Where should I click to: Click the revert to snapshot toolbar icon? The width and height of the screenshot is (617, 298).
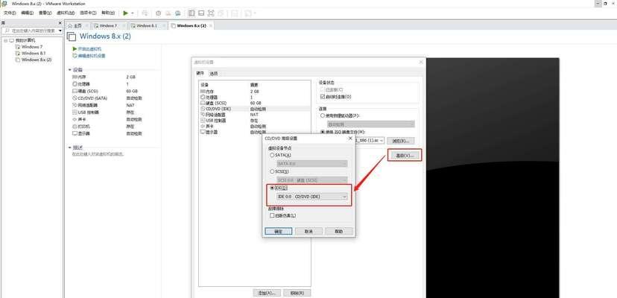[x=168, y=13]
